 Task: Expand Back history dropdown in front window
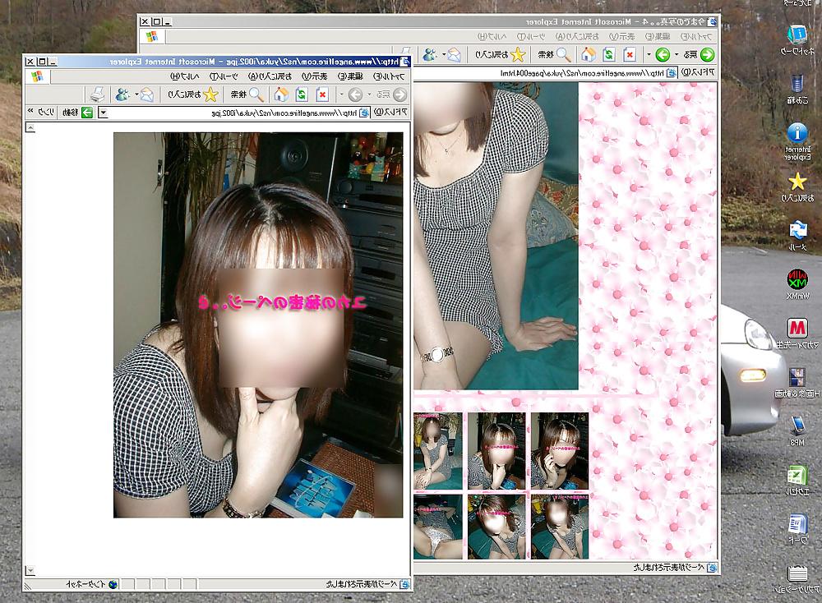click(369, 94)
